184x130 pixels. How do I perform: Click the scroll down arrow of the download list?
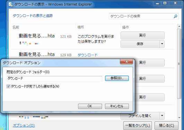pos(179,118)
